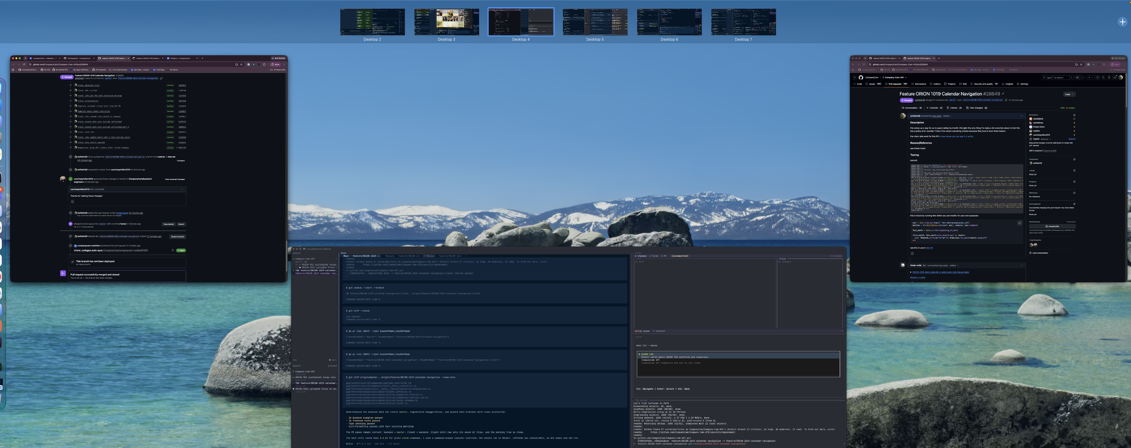Open Copilot Balanced dropdown
Viewport: 1131px width, 448px height.
[x=1046, y=139]
